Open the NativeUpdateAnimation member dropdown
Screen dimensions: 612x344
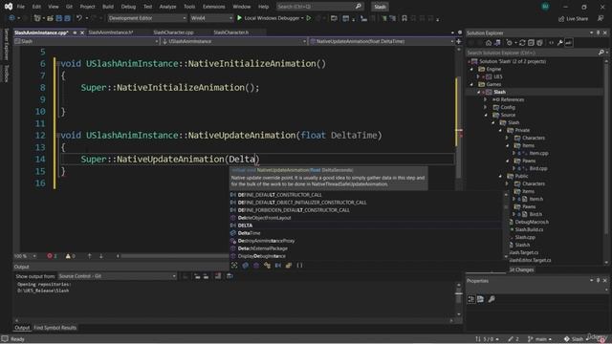click(x=382, y=41)
